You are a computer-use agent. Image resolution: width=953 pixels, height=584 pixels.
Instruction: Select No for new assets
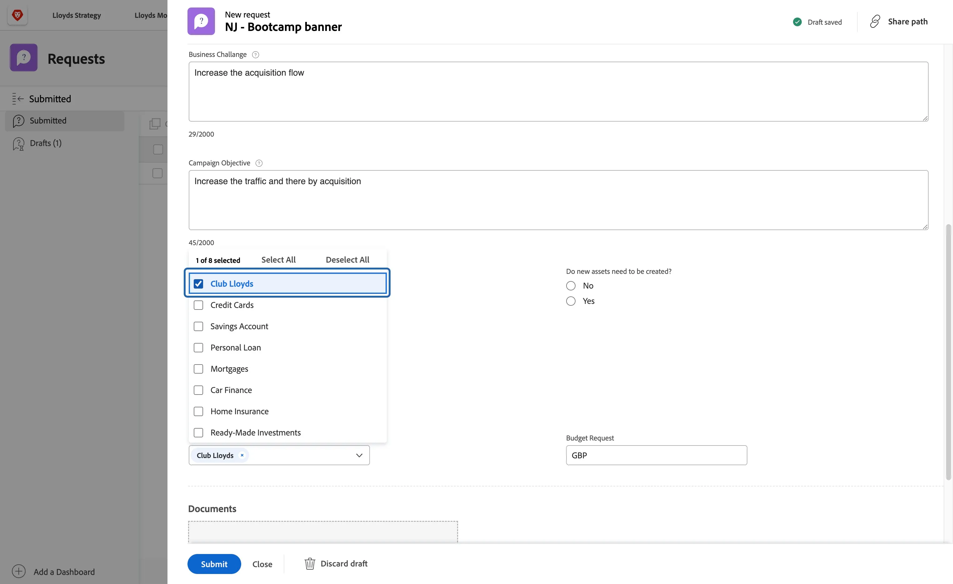(x=571, y=286)
